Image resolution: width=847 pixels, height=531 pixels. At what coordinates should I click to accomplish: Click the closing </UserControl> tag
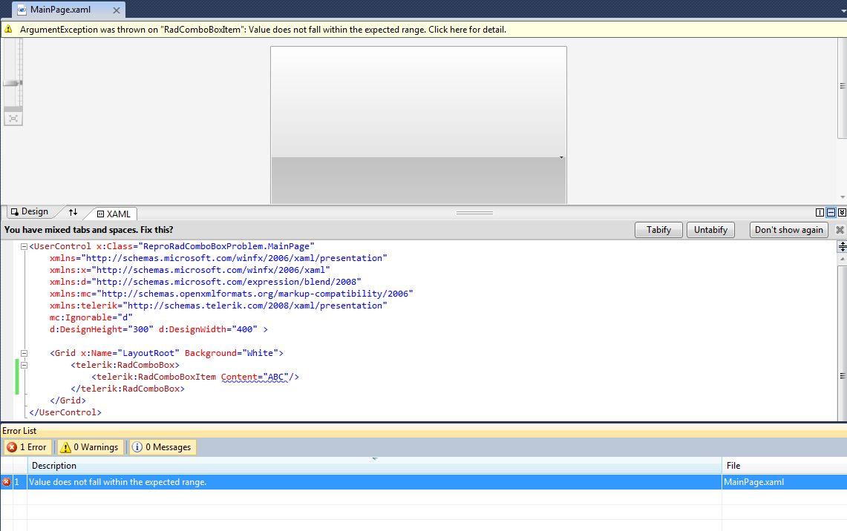click(x=65, y=413)
